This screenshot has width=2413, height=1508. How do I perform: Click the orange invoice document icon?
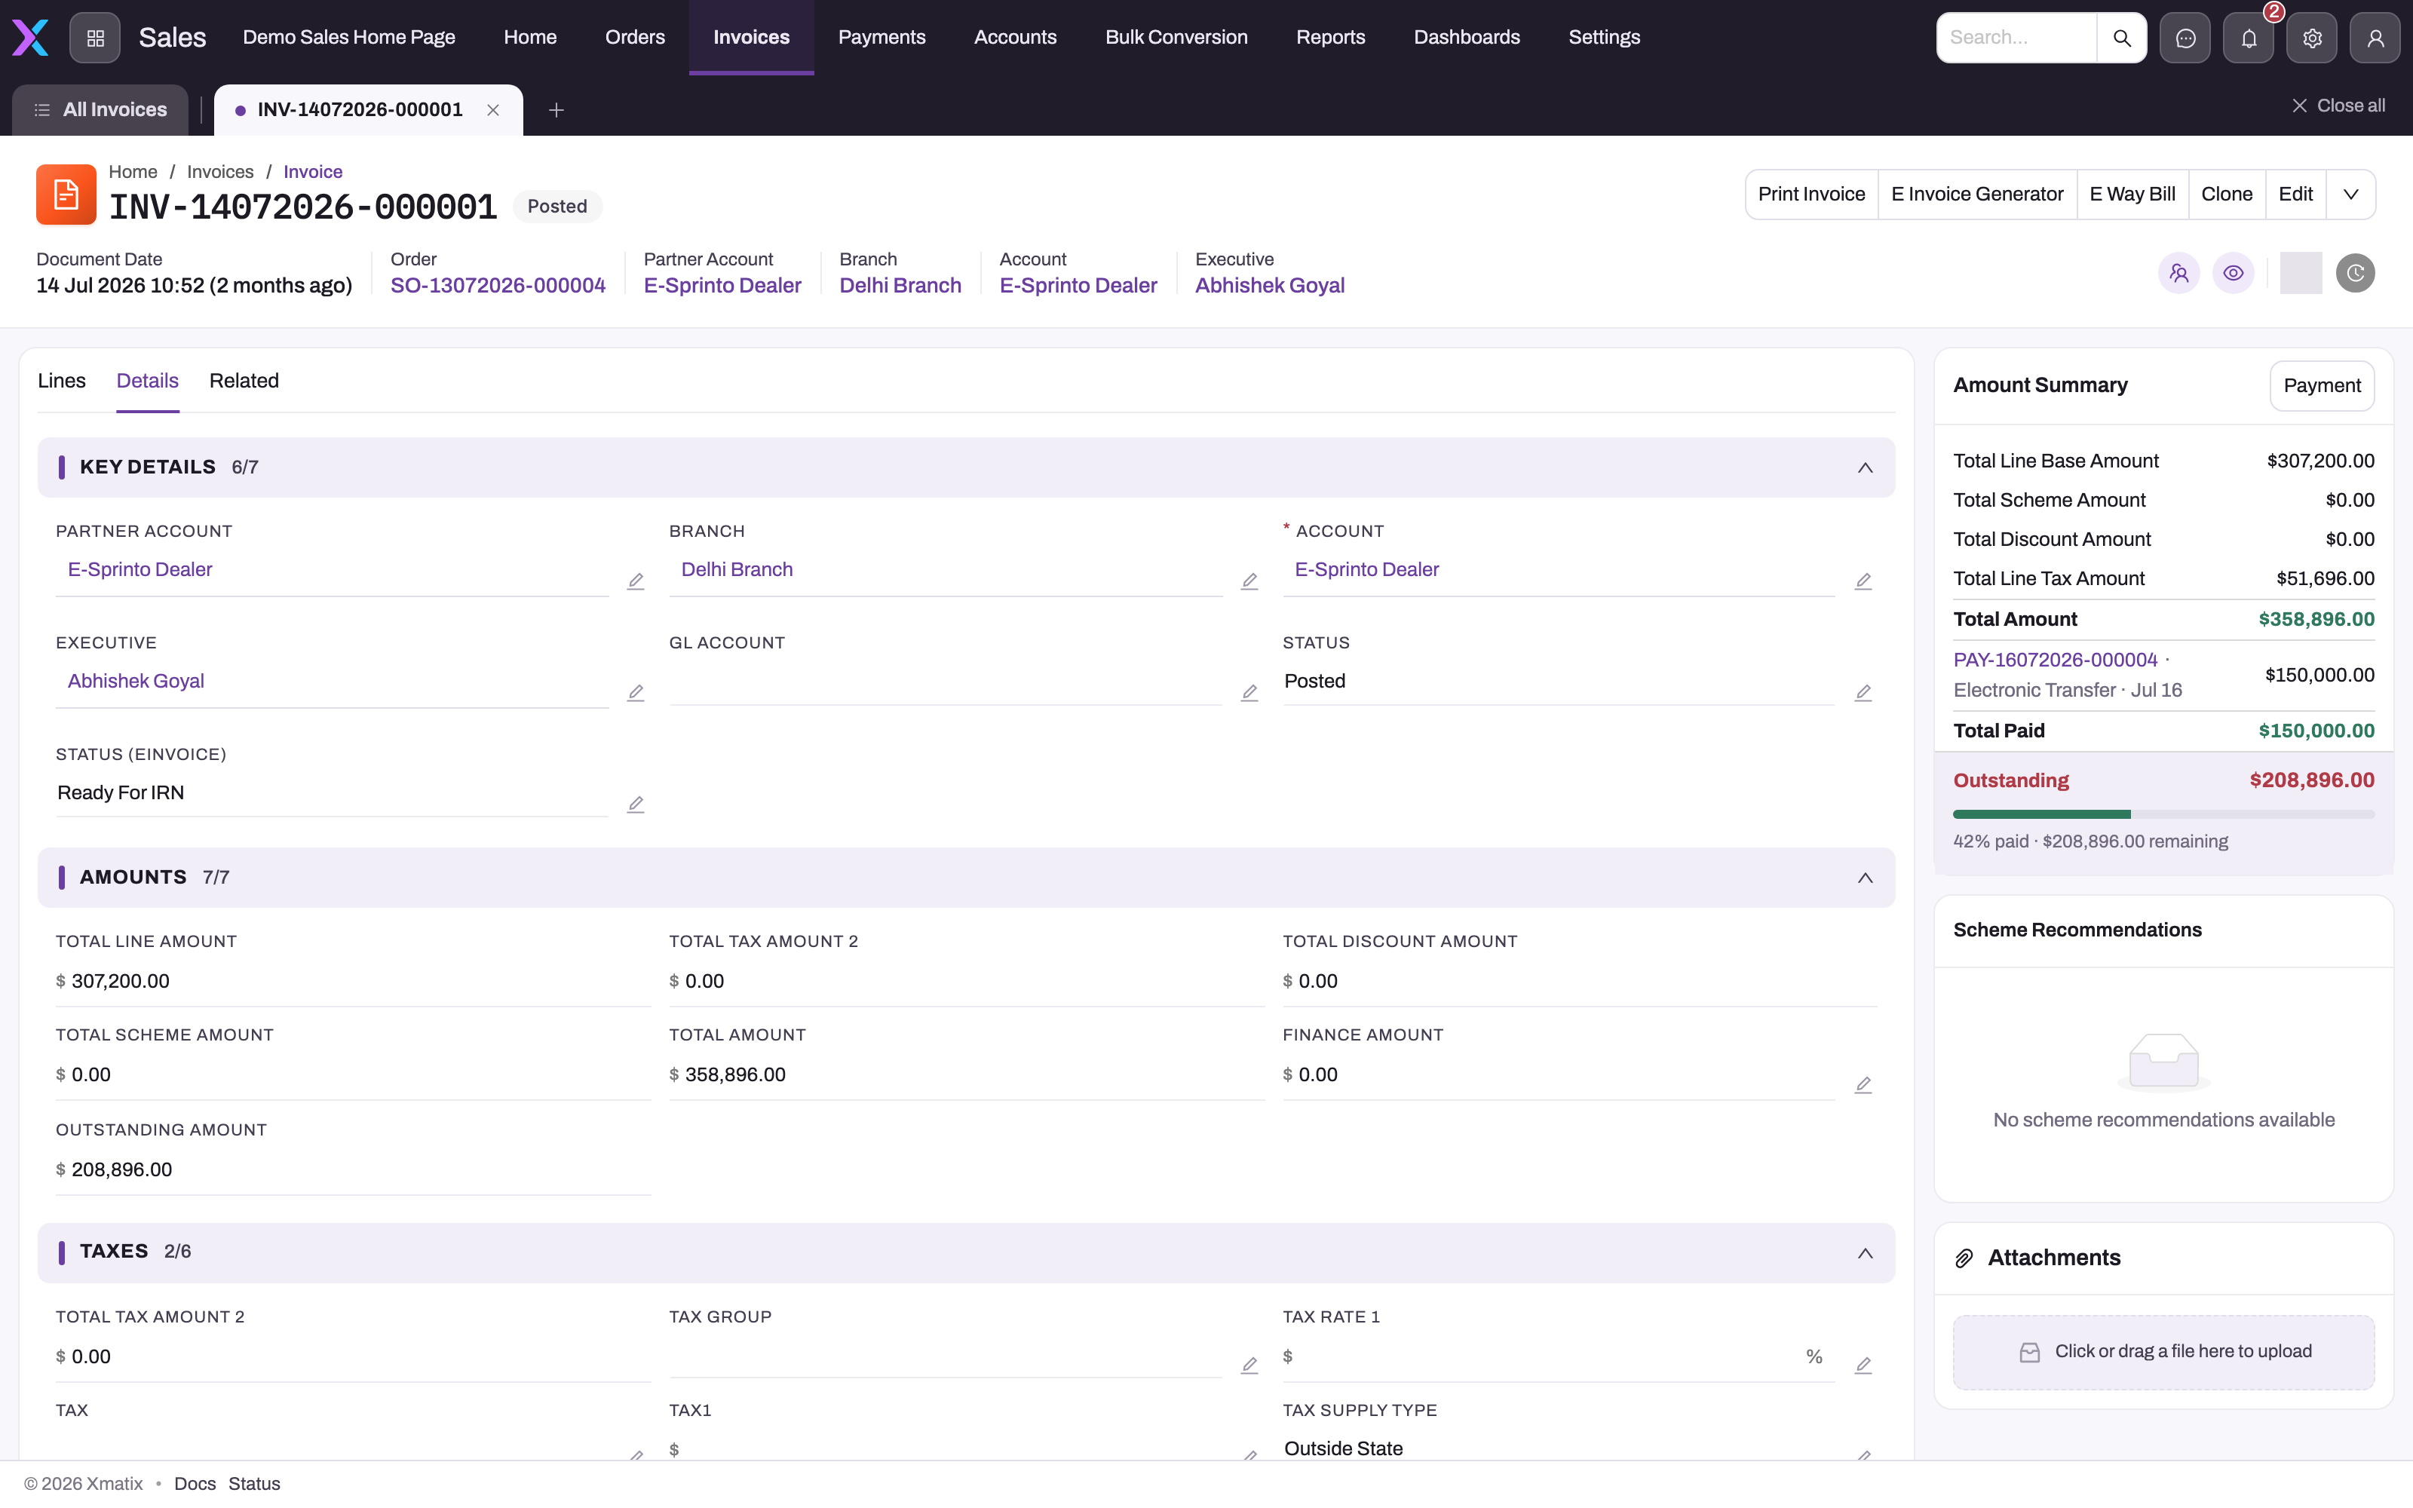click(x=66, y=195)
